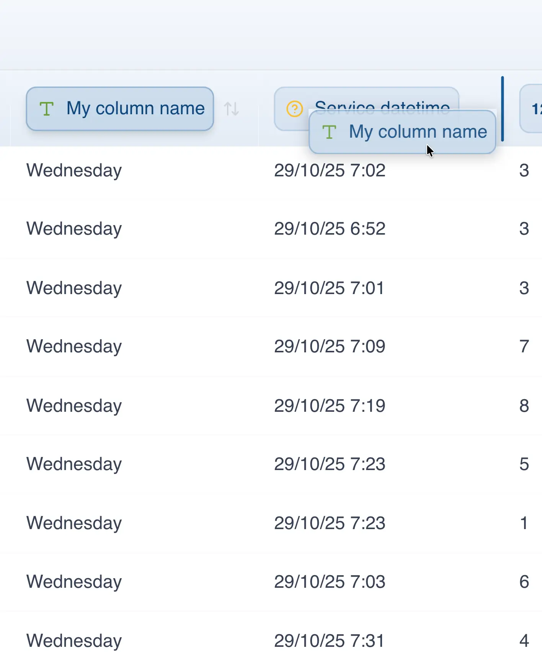Image resolution: width=542 pixels, height=661 pixels.
Task: Click the 29/10/25 7:03 datetime cell
Action: [x=330, y=582]
